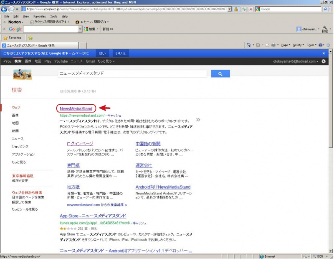This screenshot has height=259, width=334.
Task: Click the magnifier search button in IE search box
Action: [x=325, y=9]
